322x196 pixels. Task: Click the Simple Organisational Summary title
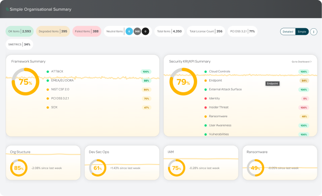(x=40, y=9)
